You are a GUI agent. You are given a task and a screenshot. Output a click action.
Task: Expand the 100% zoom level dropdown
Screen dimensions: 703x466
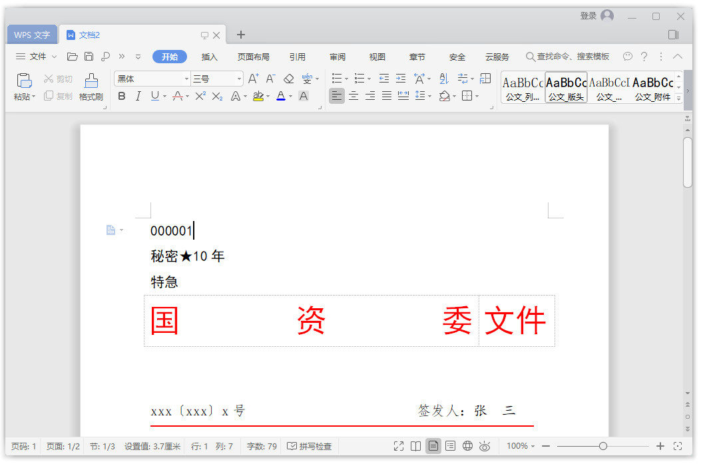coord(521,446)
